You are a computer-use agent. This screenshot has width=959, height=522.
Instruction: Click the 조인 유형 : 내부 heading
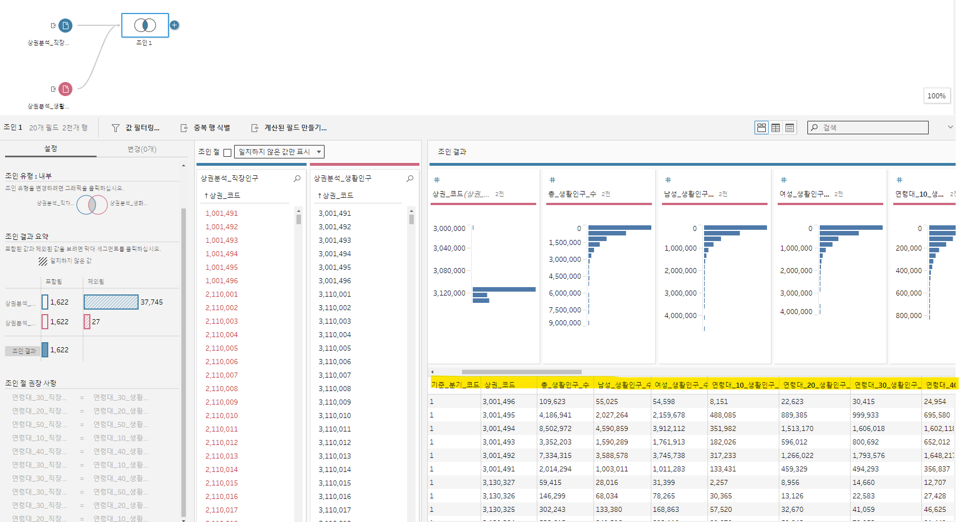click(x=28, y=176)
